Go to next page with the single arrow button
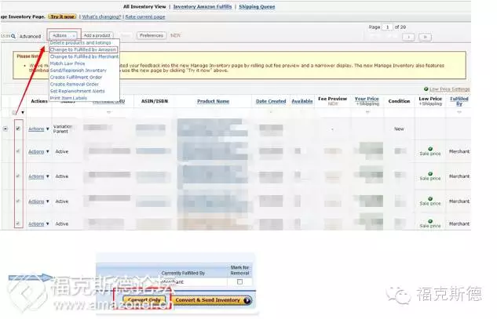 (408, 37)
